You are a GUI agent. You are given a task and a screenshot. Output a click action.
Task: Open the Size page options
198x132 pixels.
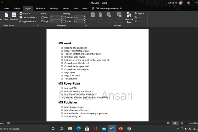[x=6, y=17]
